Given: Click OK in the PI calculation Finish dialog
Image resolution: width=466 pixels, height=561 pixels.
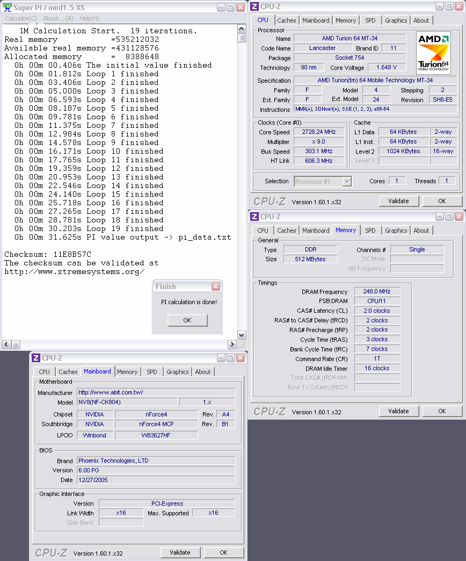Looking at the screenshot, I should click(187, 320).
